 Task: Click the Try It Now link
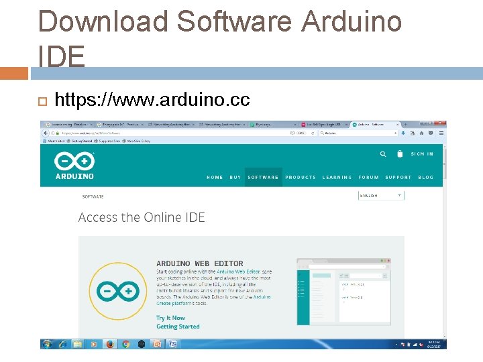[170, 318]
